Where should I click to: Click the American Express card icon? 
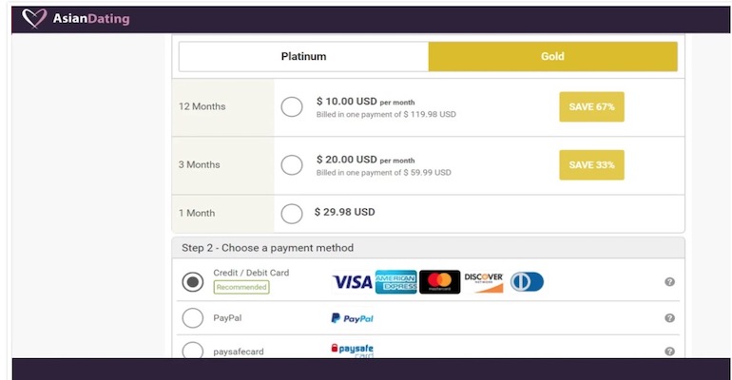[395, 282]
